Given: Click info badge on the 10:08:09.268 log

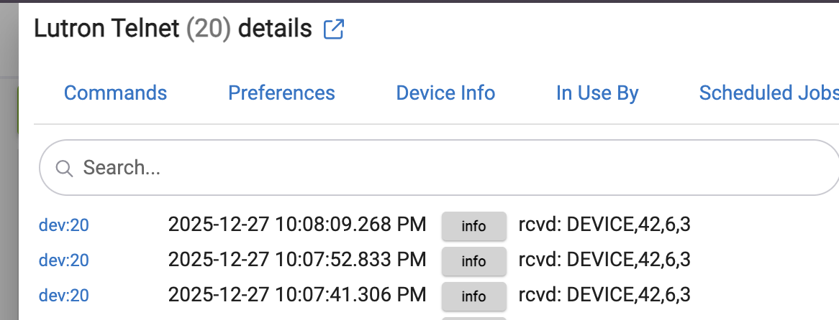Looking at the screenshot, I should (473, 226).
